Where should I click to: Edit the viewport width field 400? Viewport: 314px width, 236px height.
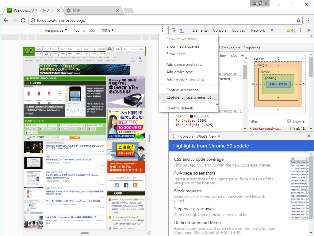(x=76, y=30)
